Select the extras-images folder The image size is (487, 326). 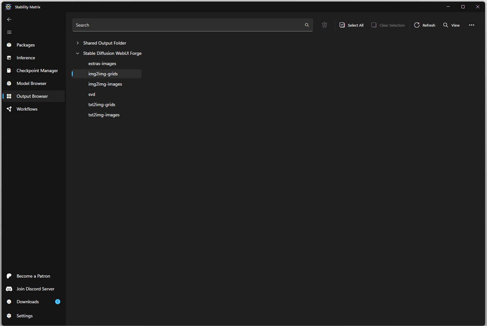pyautogui.click(x=102, y=63)
